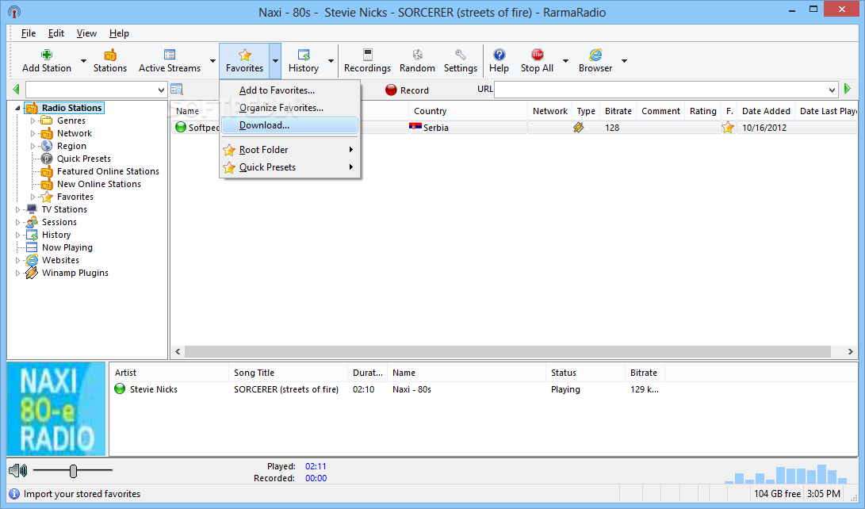Open the View menu
This screenshot has height=509, width=865.
tap(86, 33)
